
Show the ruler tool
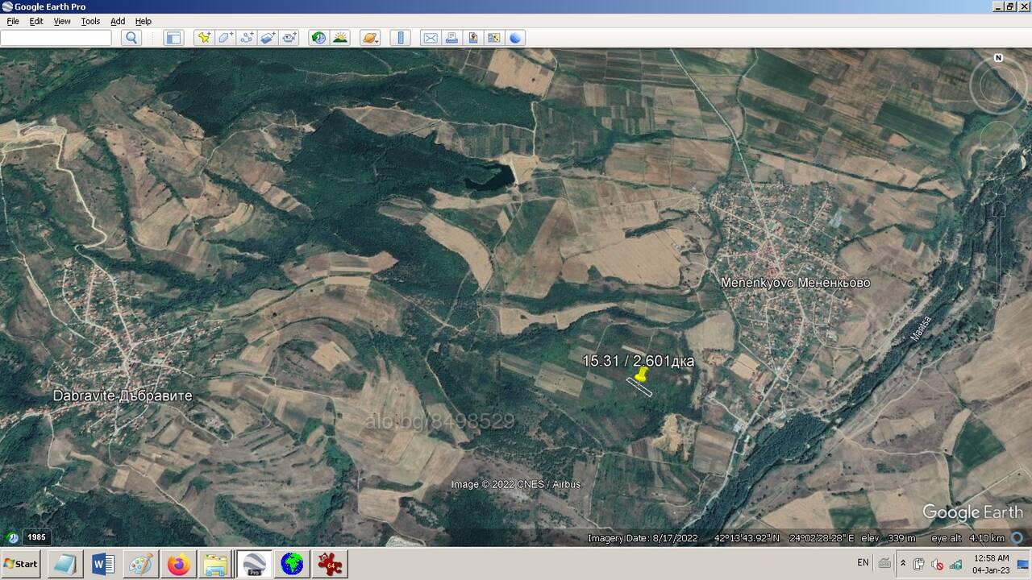click(401, 38)
